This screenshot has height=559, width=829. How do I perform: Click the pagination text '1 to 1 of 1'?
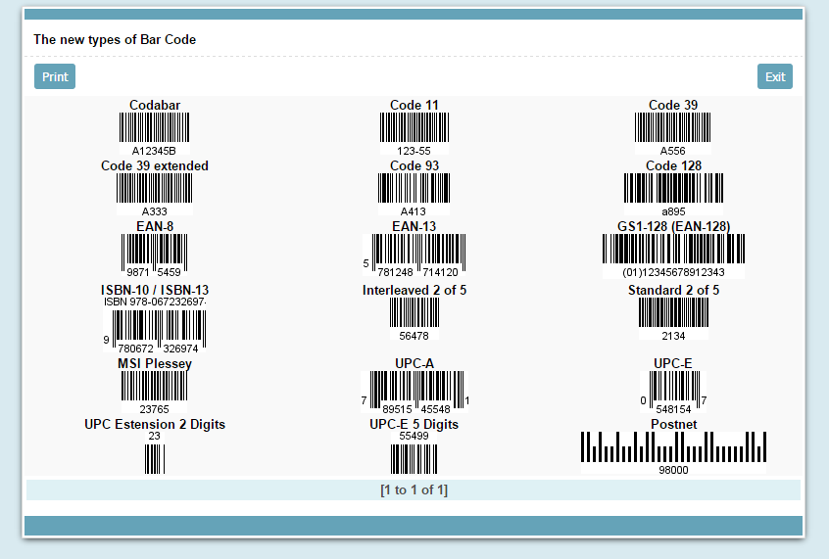coord(414,489)
